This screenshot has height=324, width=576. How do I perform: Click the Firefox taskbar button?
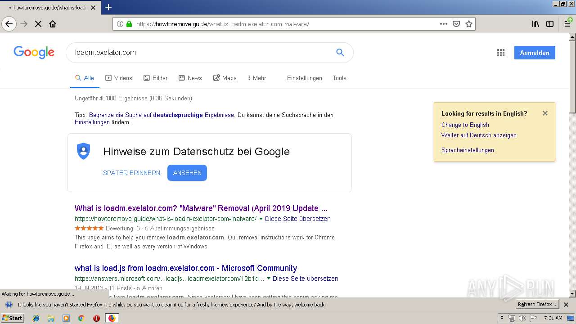pyautogui.click(x=112, y=318)
